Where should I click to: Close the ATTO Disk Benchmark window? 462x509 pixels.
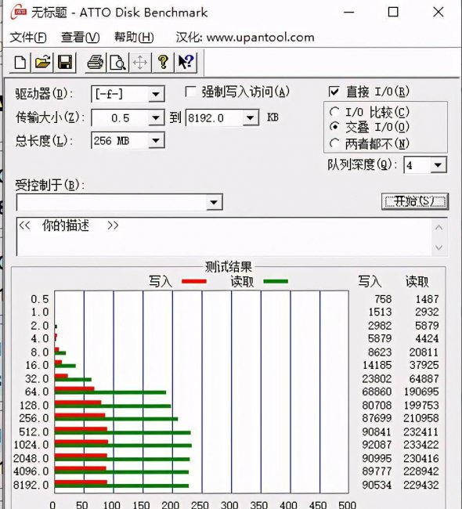(x=439, y=13)
